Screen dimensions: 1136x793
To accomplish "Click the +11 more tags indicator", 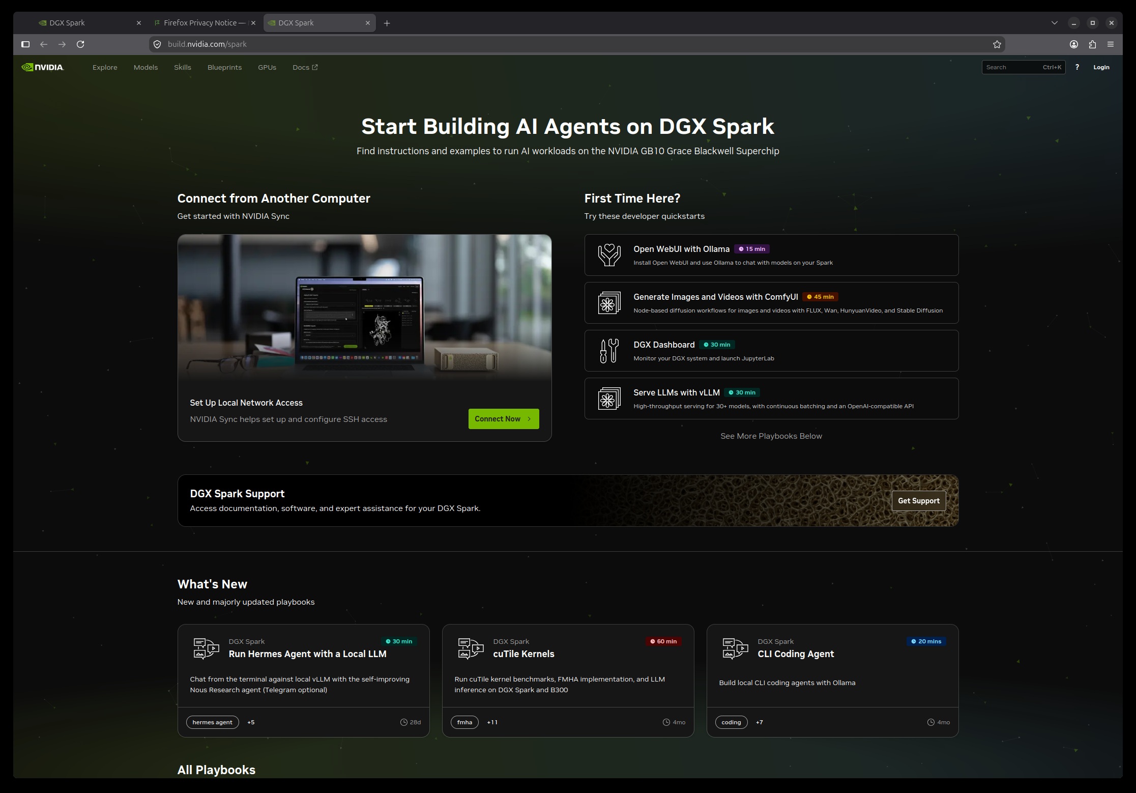I will (x=492, y=722).
